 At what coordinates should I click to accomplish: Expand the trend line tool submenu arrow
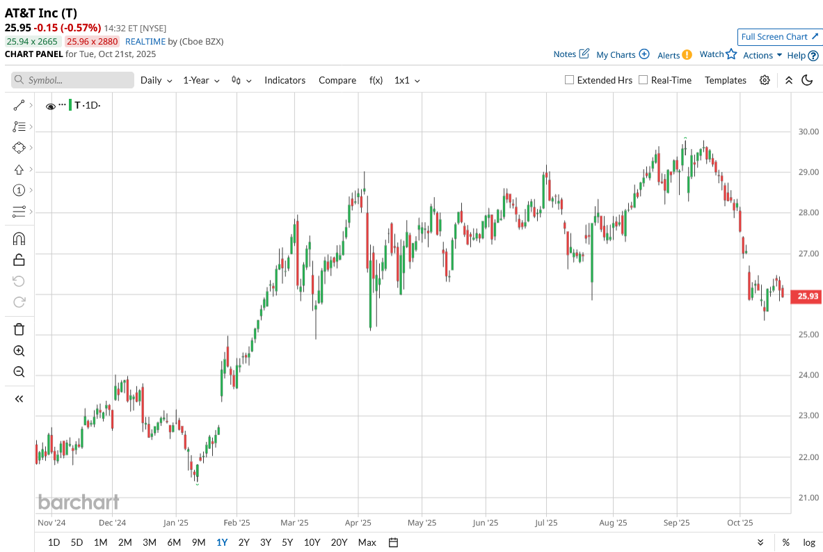pyautogui.click(x=31, y=106)
